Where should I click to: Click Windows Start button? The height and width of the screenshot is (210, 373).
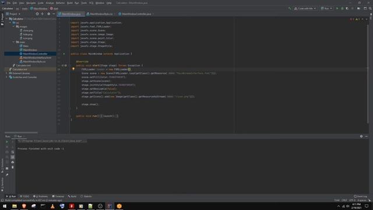tap(5, 206)
